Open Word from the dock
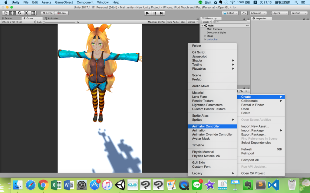Viewport: 310px width, 193px height. pos(69,185)
